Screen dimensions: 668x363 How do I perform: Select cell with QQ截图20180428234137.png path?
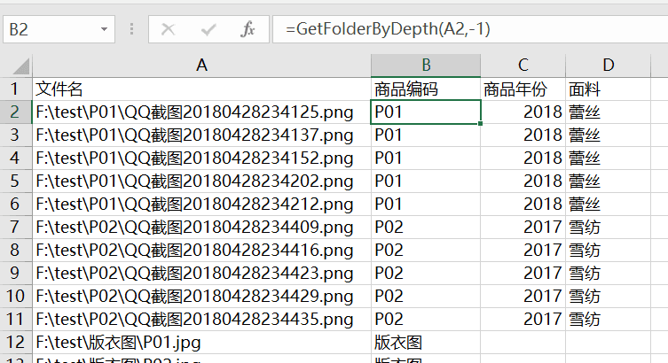[x=201, y=135]
